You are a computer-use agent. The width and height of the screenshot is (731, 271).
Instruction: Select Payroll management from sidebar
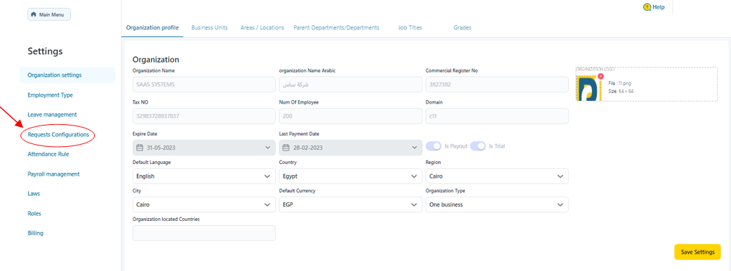[x=54, y=174]
